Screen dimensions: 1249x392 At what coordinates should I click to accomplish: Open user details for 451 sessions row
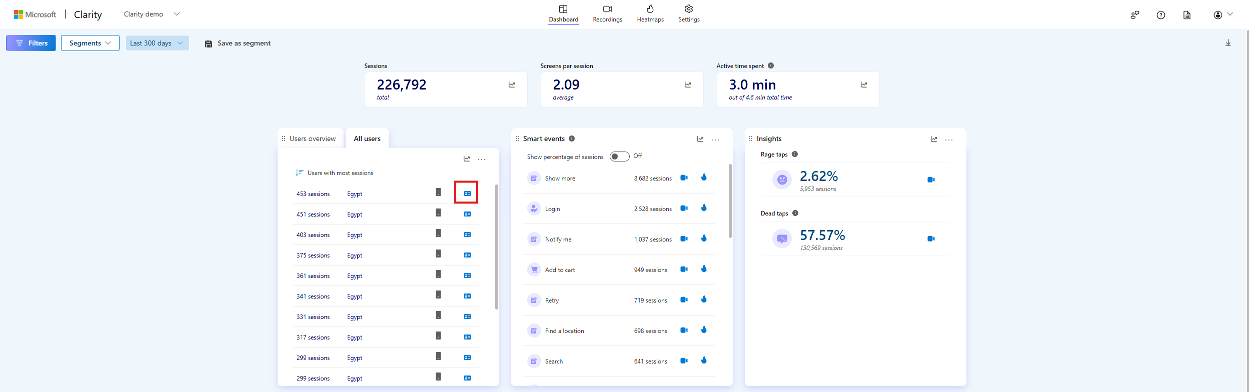(467, 214)
